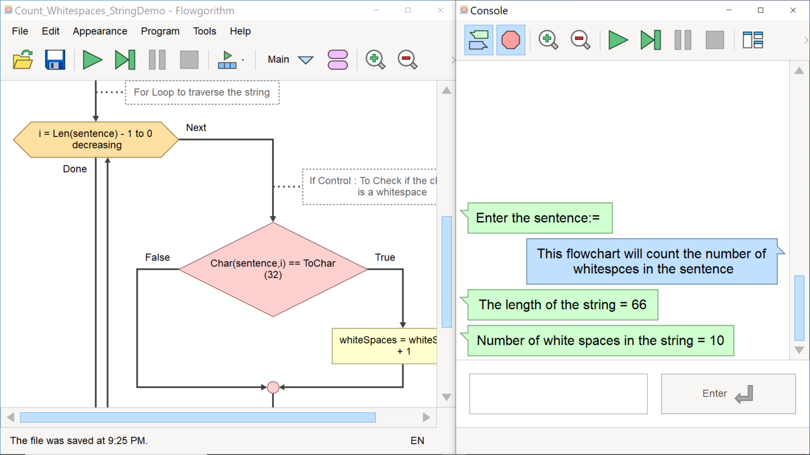This screenshot has height=455, width=810.
Task: Open a saved flowchart file
Action: 23,60
